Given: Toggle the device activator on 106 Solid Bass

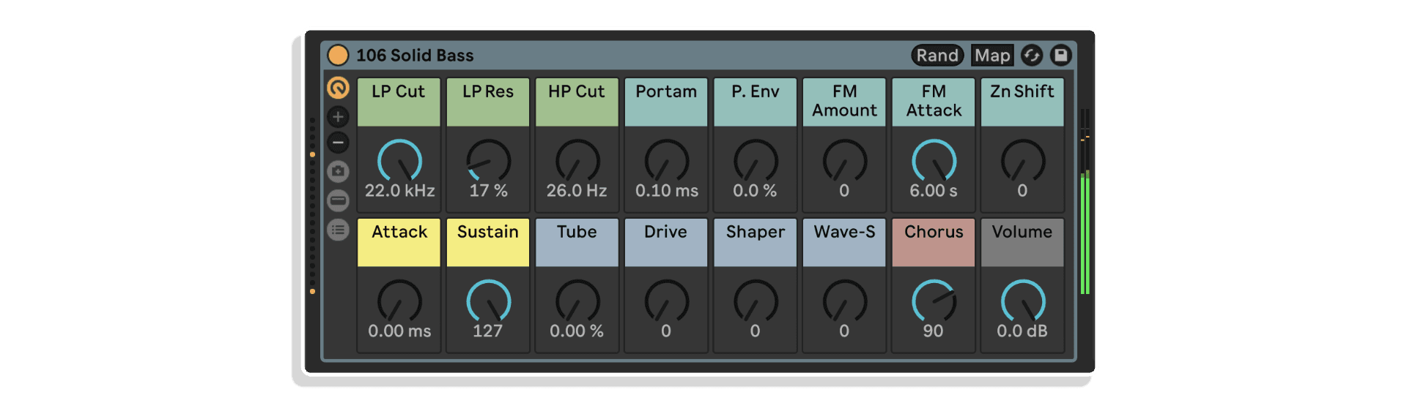Looking at the screenshot, I should coord(338,56).
